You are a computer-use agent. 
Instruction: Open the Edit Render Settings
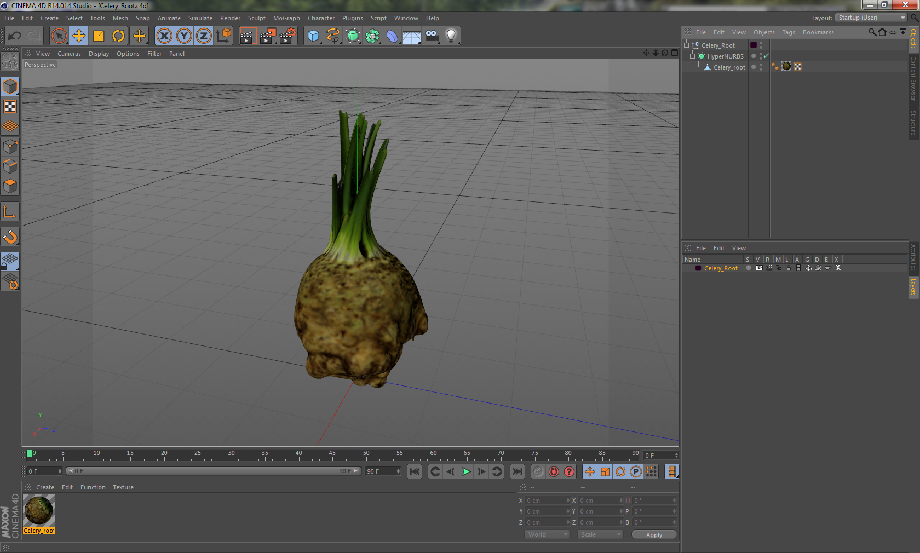click(x=288, y=36)
